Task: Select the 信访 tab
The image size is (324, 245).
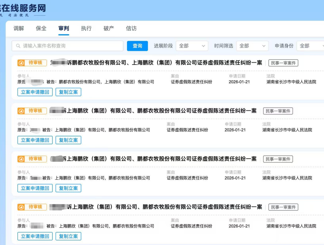Action: tap(131, 28)
